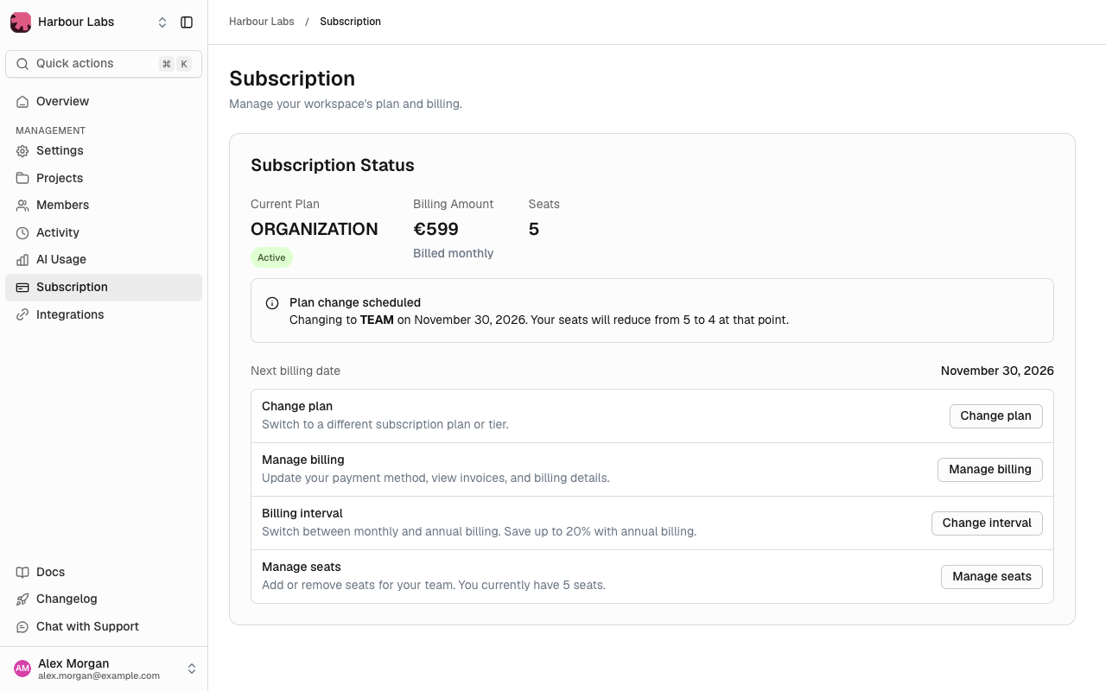Click the AI Usage bar chart icon
Viewport: 1106px width, 691px height.
(22, 260)
